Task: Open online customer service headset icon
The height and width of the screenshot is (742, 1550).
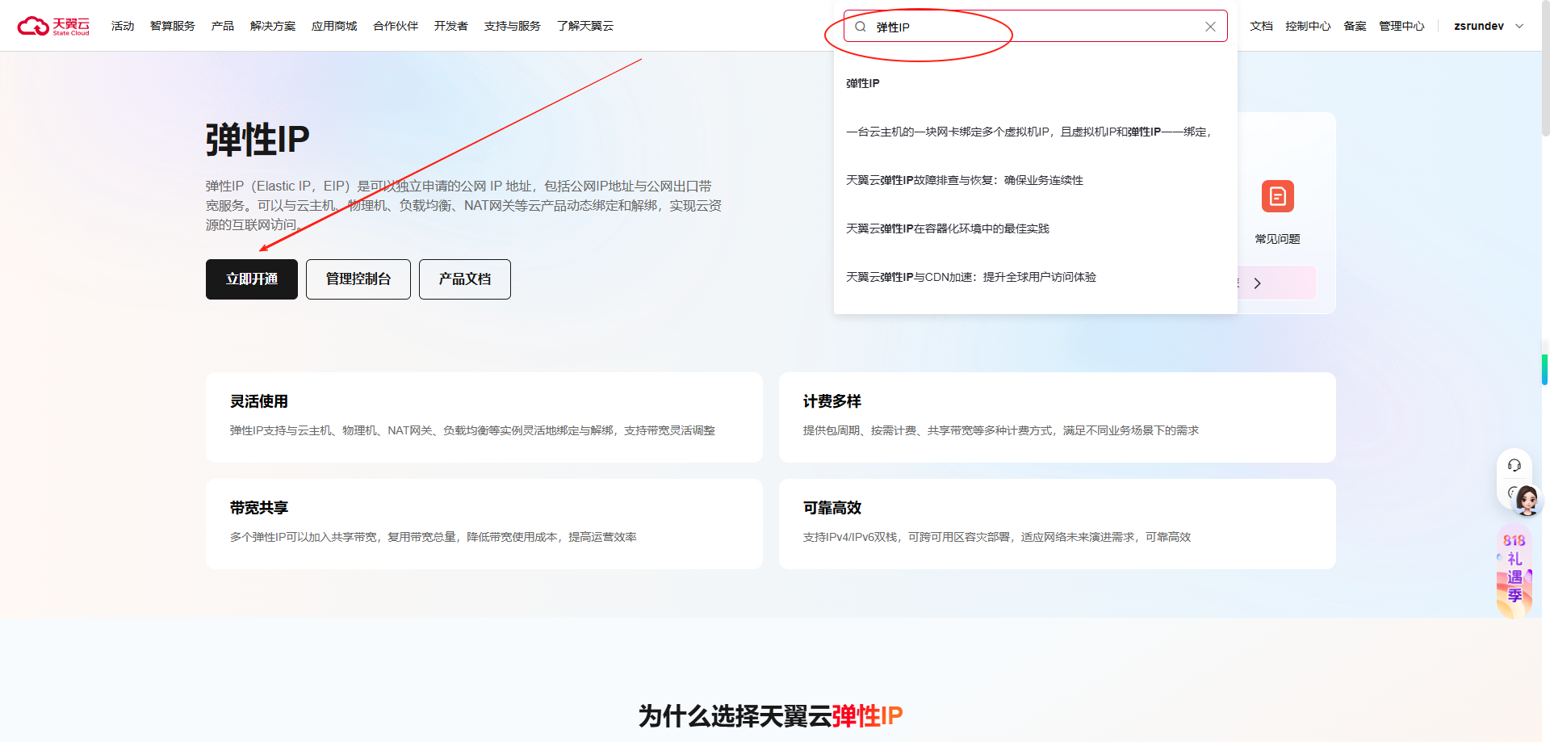Action: (x=1514, y=465)
